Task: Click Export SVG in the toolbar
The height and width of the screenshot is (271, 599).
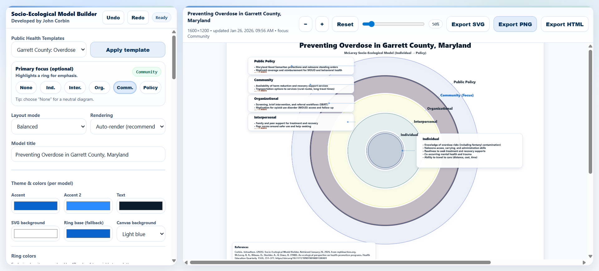Action: pos(468,24)
